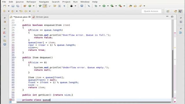Restore the top-left minimized view stack
The width and height of the screenshot is (185, 104).
click(x=5, y=18)
